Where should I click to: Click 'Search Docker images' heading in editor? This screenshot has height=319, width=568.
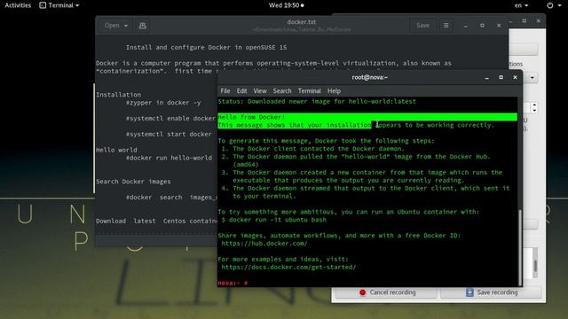click(x=133, y=182)
